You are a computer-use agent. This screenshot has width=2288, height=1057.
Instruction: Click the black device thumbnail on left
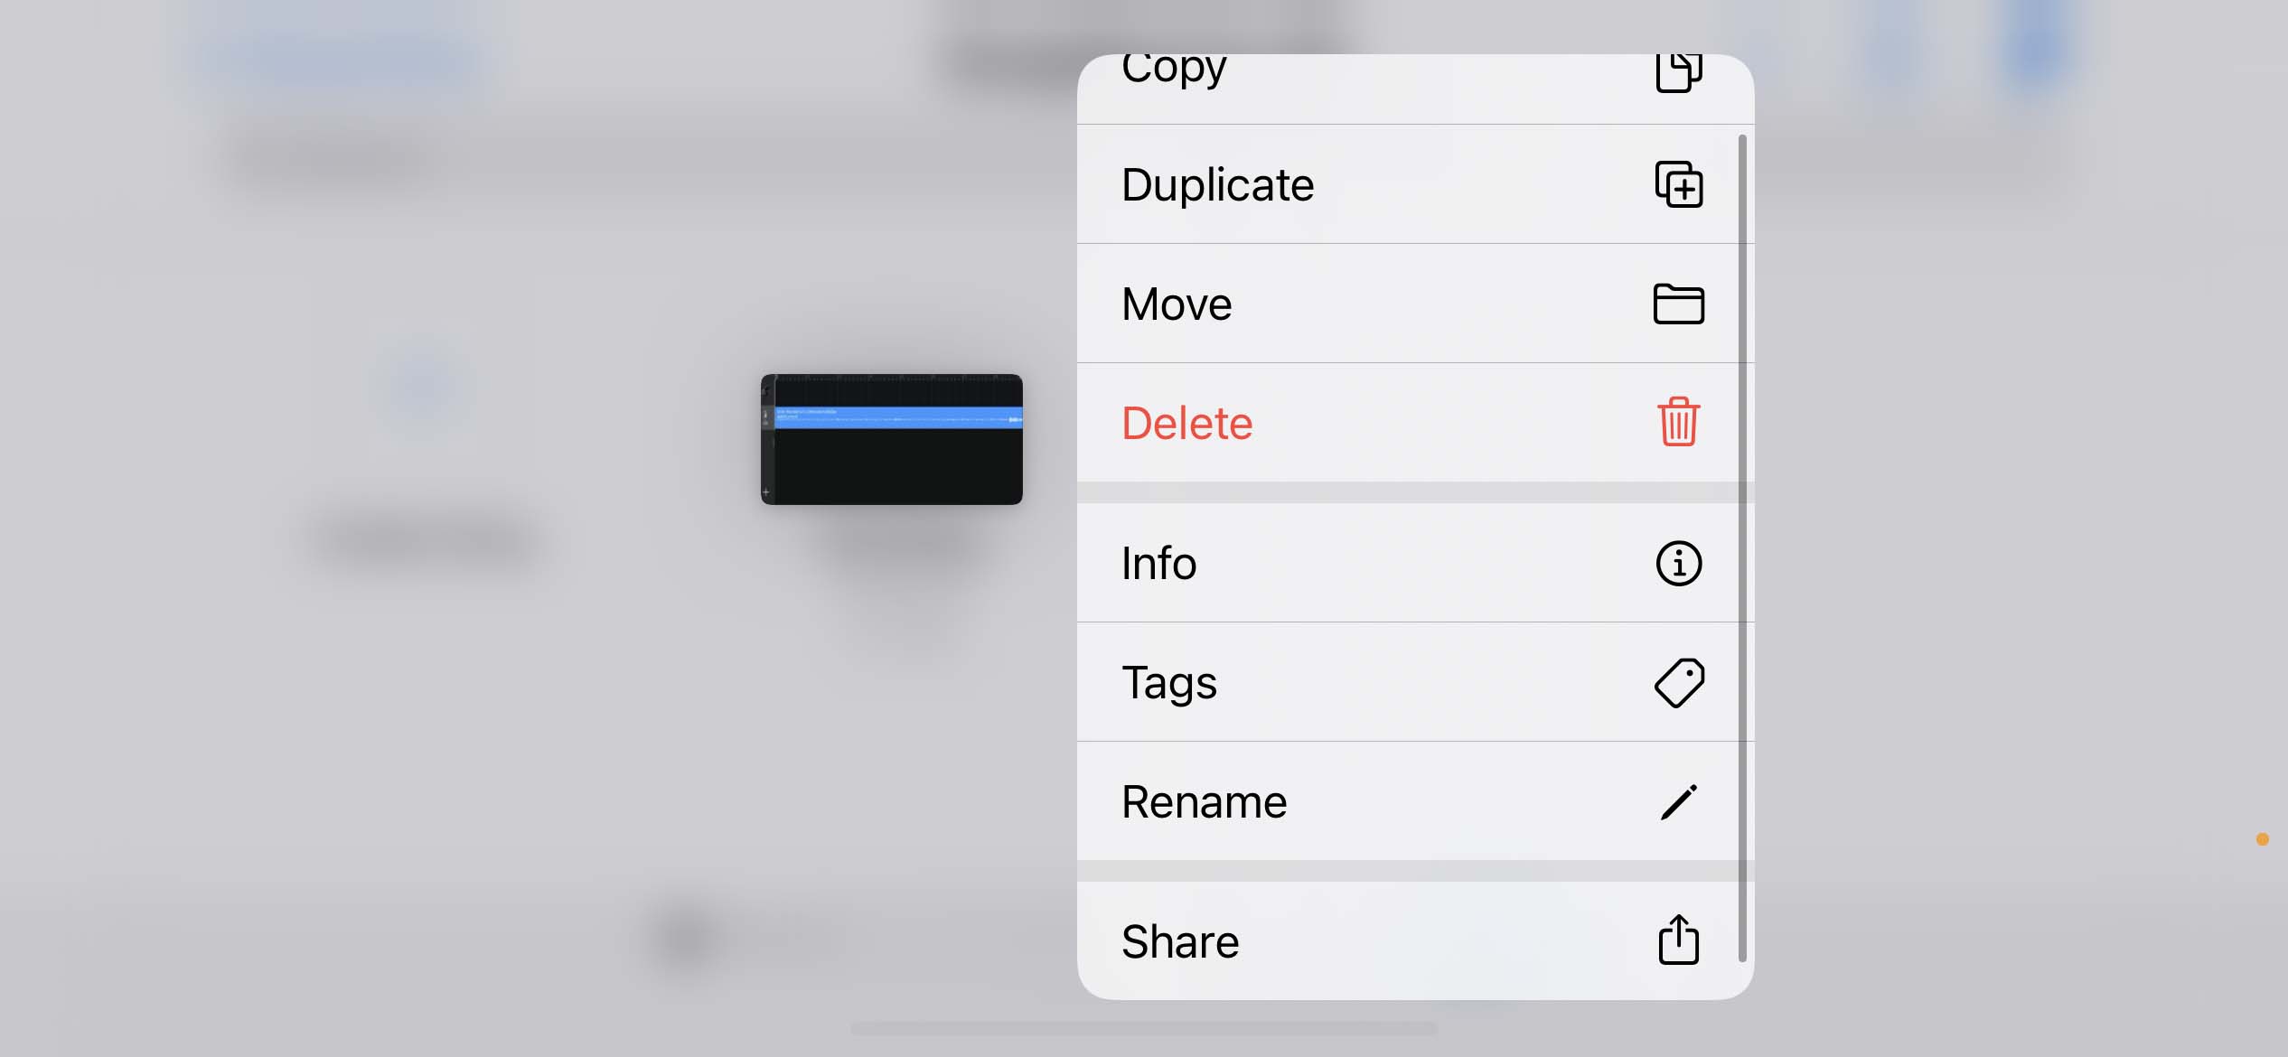(892, 437)
